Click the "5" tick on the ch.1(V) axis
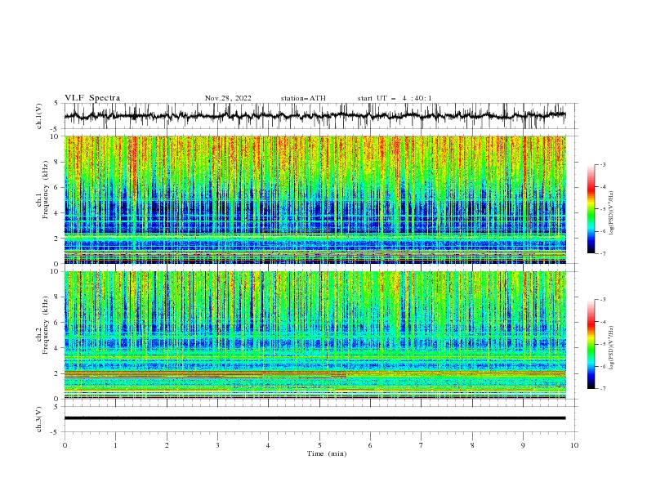647x500 pixels. pyautogui.click(x=57, y=104)
